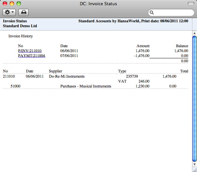This screenshot has width=197, height=172.
Task: Click invoice number 211010 in lower table
Action: (x=9, y=76)
